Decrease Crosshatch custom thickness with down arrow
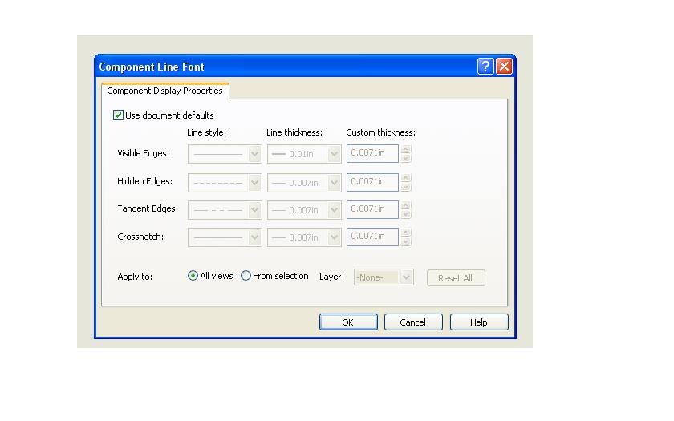The image size is (674, 421). 406,242
